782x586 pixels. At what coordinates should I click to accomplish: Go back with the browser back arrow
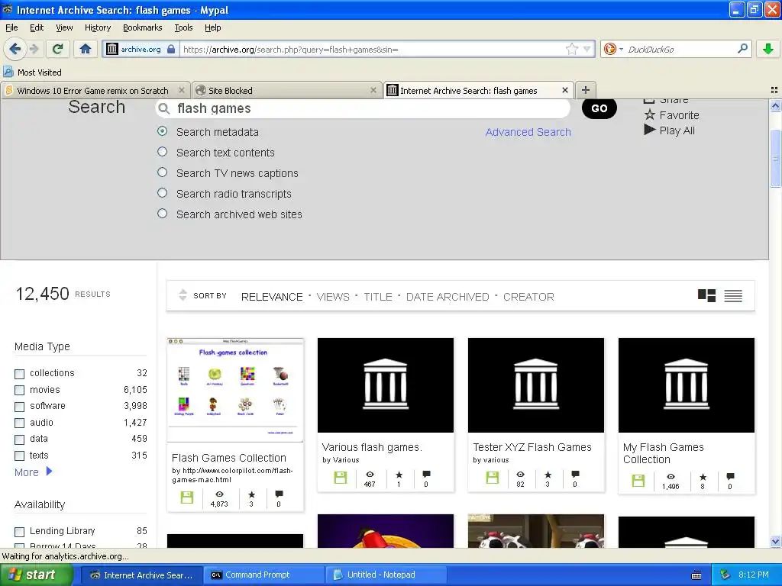click(15, 49)
